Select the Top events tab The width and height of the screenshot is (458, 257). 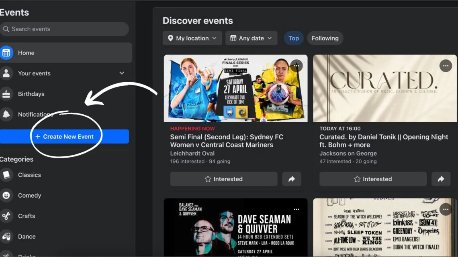pyautogui.click(x=294, y=38)
